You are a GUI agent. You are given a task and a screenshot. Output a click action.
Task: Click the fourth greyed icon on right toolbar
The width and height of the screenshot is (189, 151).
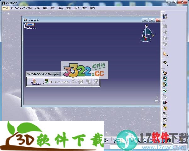click(x=165, y=43)
